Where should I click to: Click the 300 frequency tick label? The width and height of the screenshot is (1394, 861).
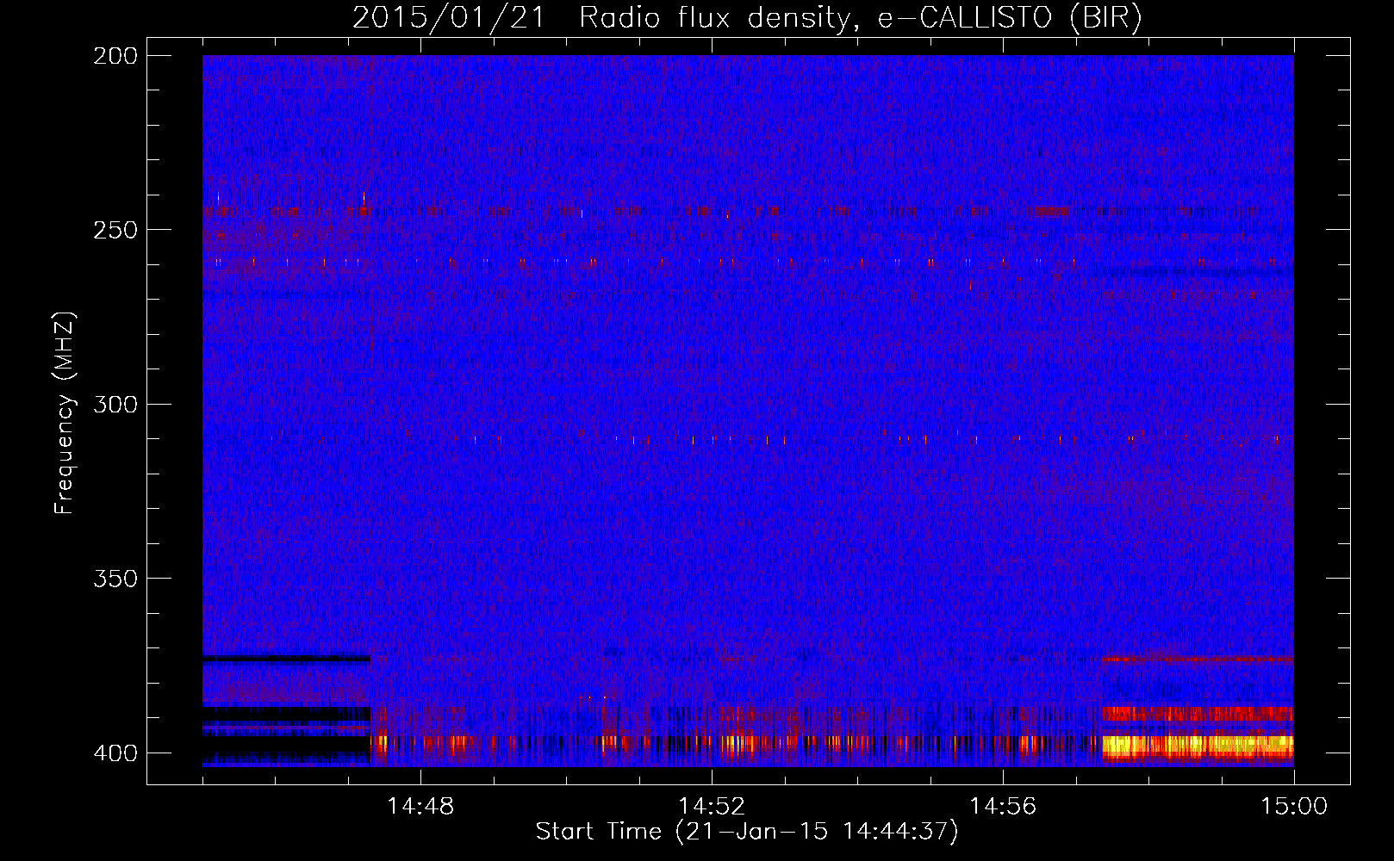coord(115,404)
